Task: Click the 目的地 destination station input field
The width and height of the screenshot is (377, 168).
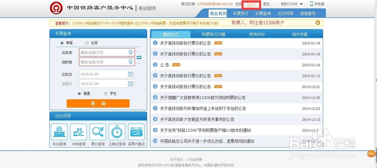Action: pos(107,62)
